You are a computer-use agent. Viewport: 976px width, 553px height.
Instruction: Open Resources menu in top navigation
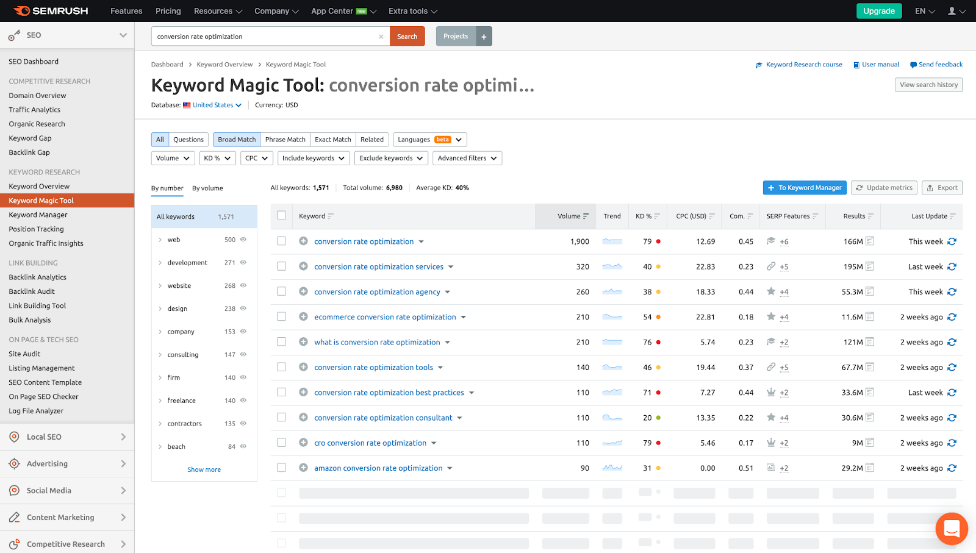(218, 11)
